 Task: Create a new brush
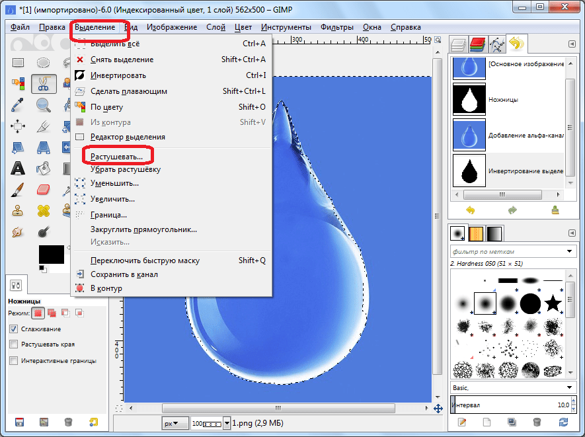[x=487, y=422]
